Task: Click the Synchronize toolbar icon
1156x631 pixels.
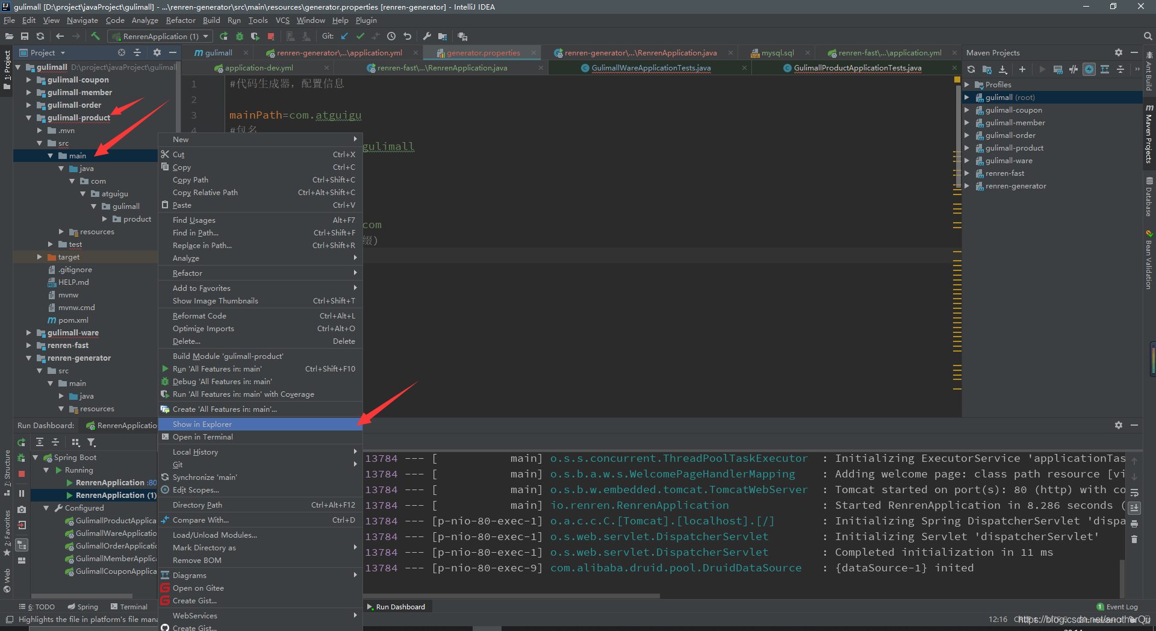Action: (x=40, y=36)
